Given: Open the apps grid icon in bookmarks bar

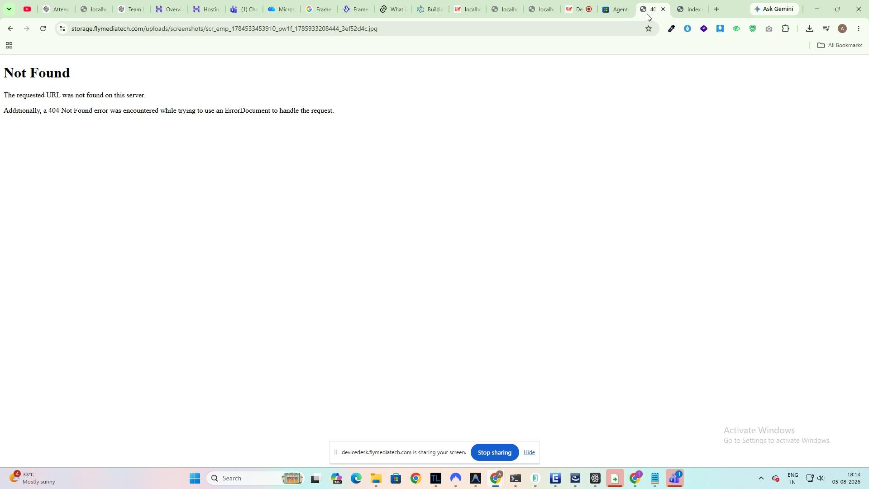Looking at the screenshot, I should pyautogui.click(x=9, y=45).
